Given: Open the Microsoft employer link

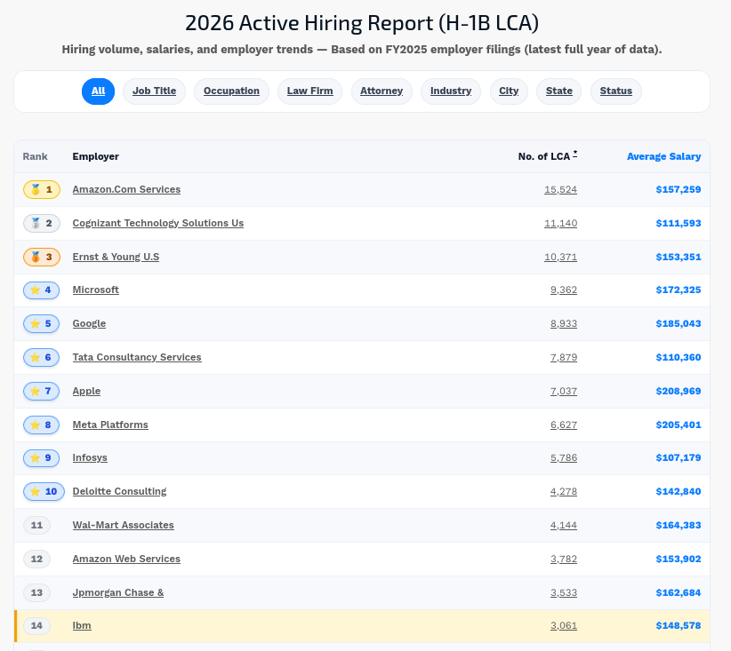Looking at the screenshot, I should tap(95, 290).
